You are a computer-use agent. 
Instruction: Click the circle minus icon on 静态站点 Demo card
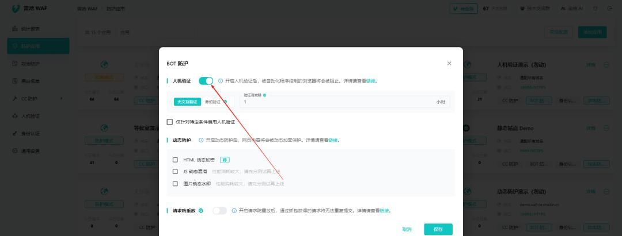click(606, 128)
